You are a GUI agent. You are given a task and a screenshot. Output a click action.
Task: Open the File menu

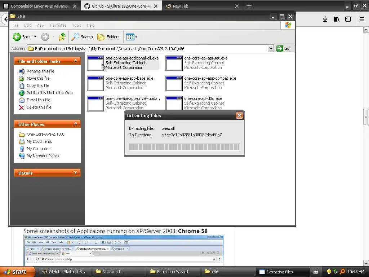click(x=15, y=25)
